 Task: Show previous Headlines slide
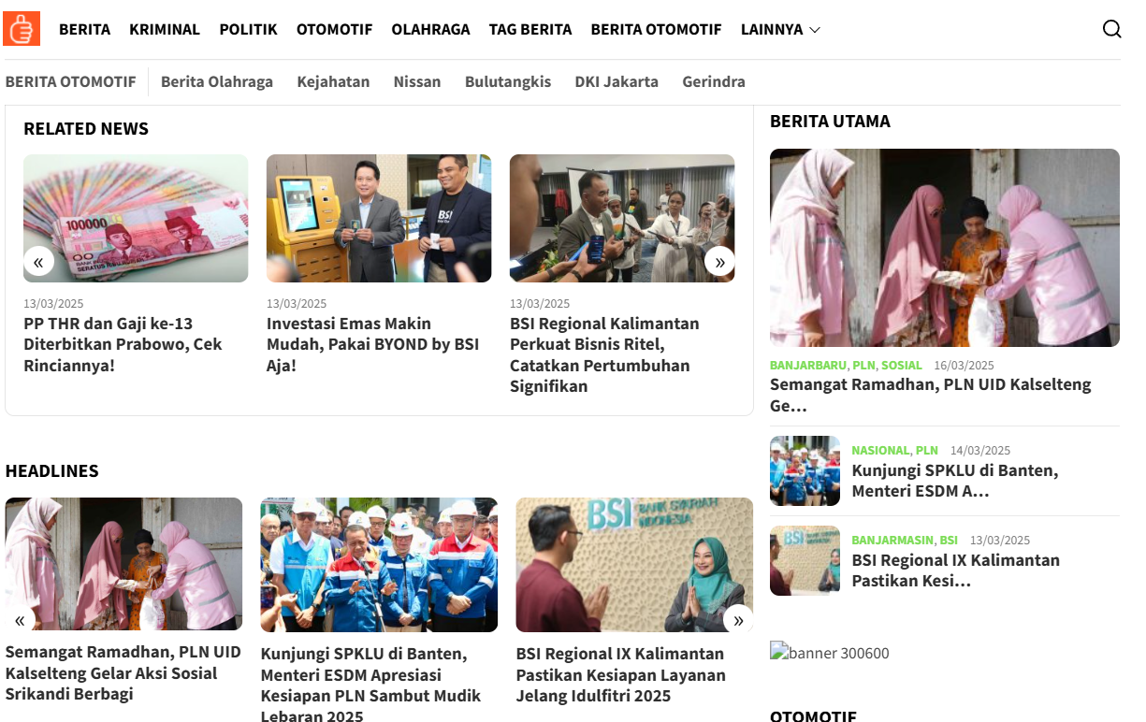(x=20, y=619)
